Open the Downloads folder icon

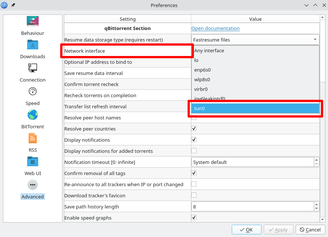click(x=33, y=45)
